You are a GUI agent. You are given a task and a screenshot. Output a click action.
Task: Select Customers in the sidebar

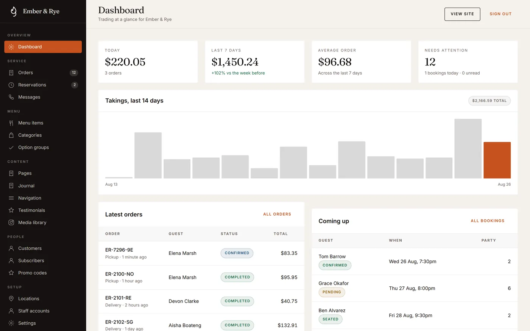tap(43, 248)
